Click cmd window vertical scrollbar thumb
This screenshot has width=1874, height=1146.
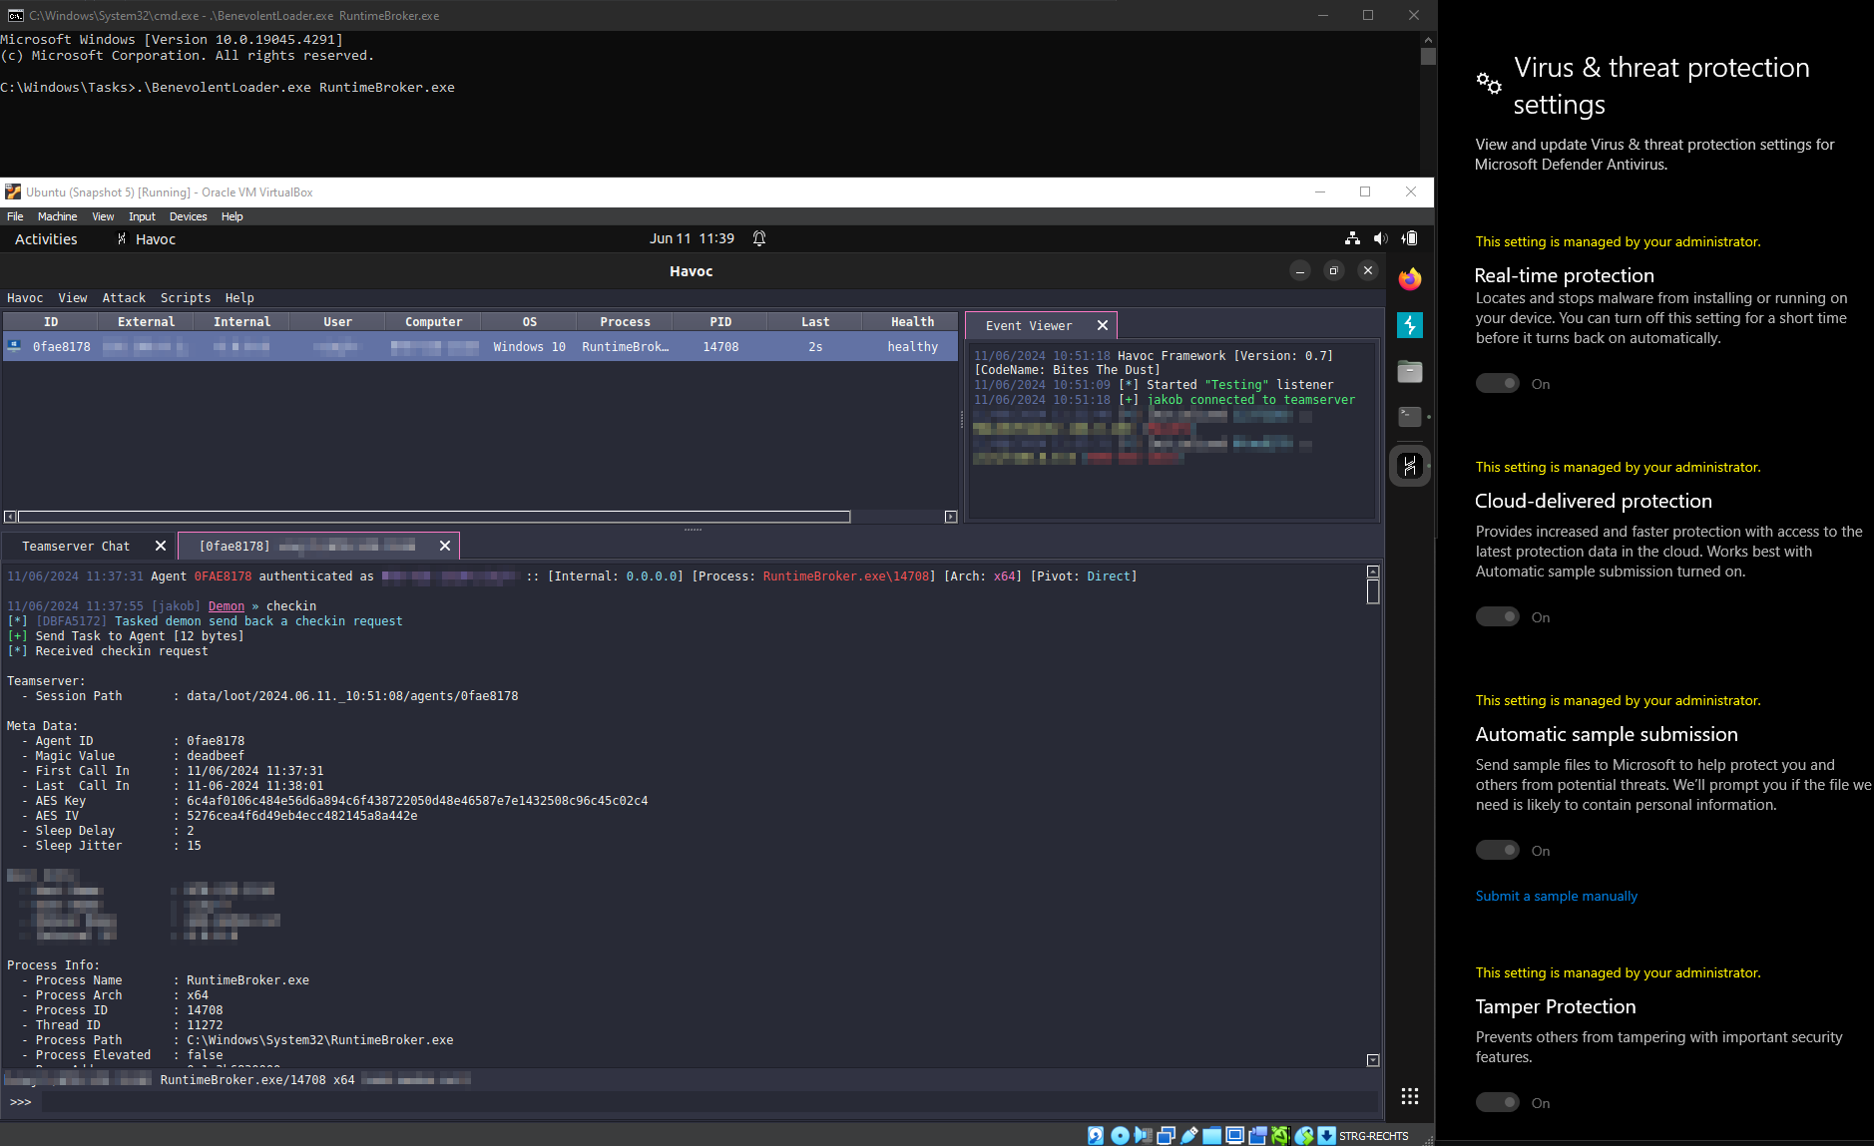click(1428, 57)
